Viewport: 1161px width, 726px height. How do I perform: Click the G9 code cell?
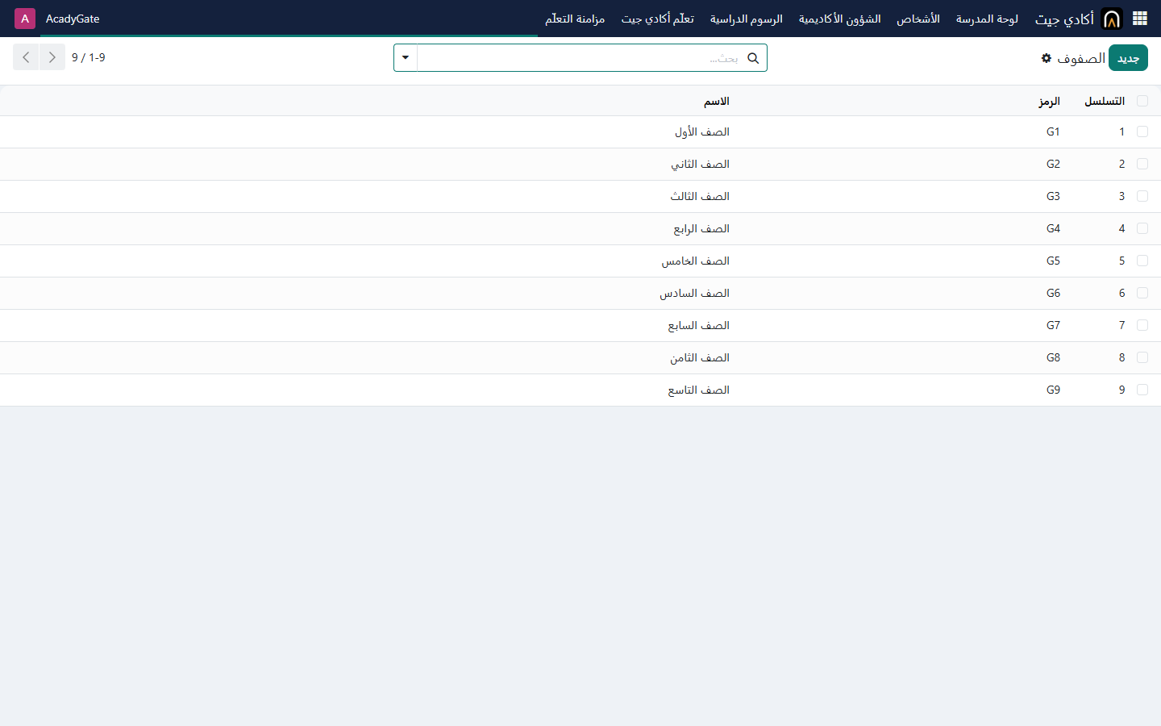tap(1053, 390)
